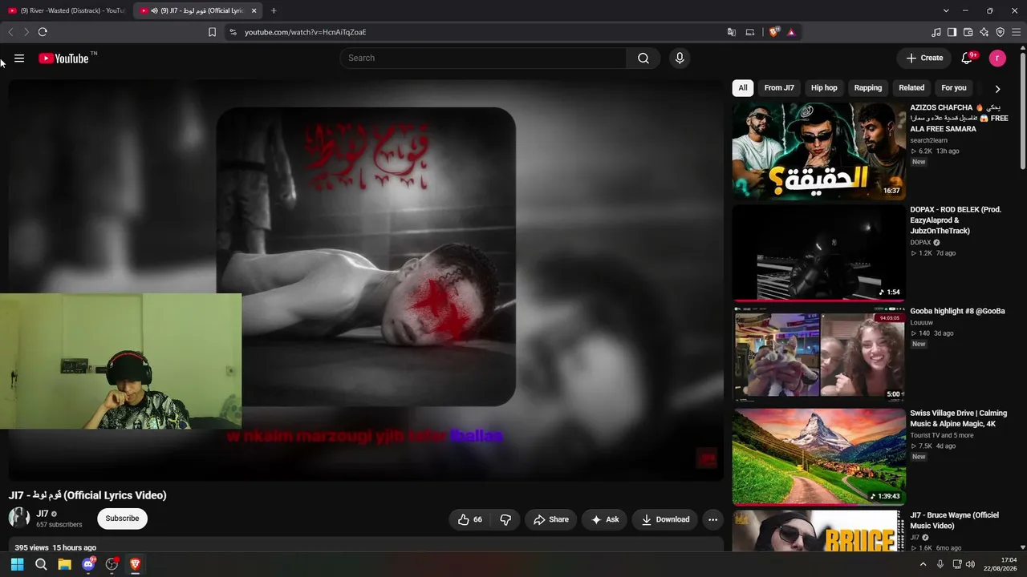Open the DOPAX channel name
Viewport: 1027px width, 577px height.
click(x=920, y=242)
